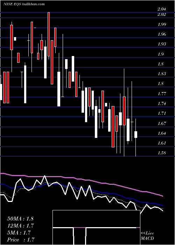Viewport: 175px width, 245px height.
Task: Select the 1.61 price level label
Action: [162, 143]
